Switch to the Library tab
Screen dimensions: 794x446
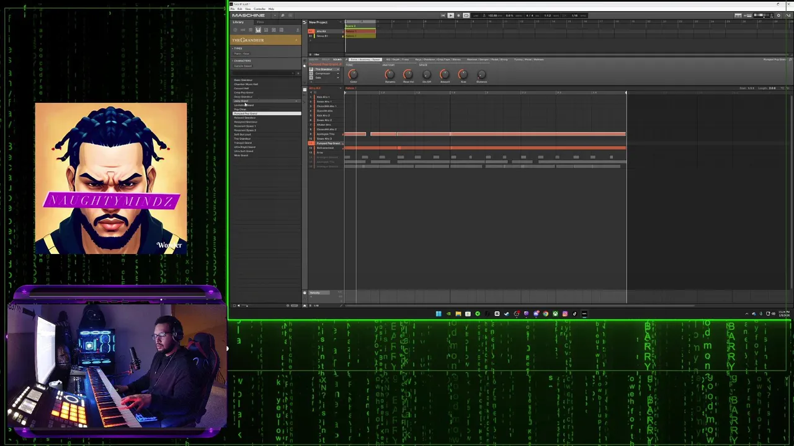tap(238, 22)
